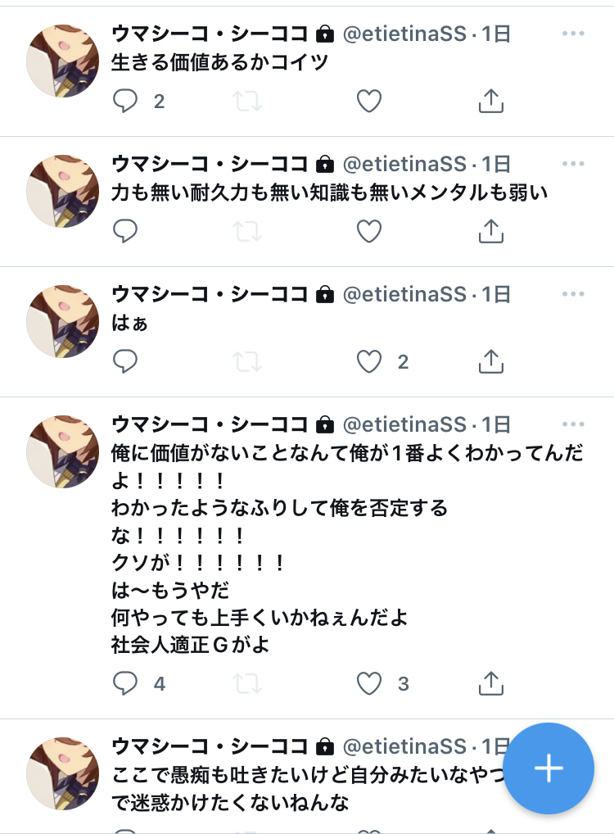This screenshot has width=614, height=834.
Task: Like the 社会人適正Gがよ tweet
Action: click(369, 683)
